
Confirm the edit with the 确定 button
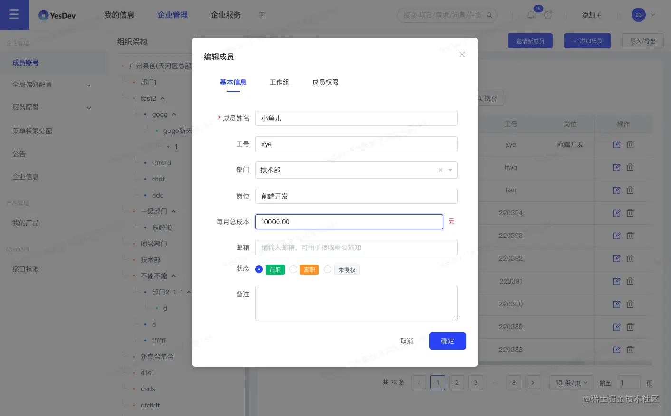coord(447,341)
